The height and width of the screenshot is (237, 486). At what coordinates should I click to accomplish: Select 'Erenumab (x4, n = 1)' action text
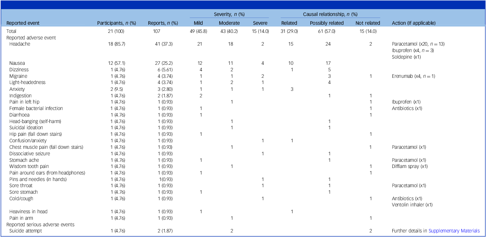(x=413, y=76)
